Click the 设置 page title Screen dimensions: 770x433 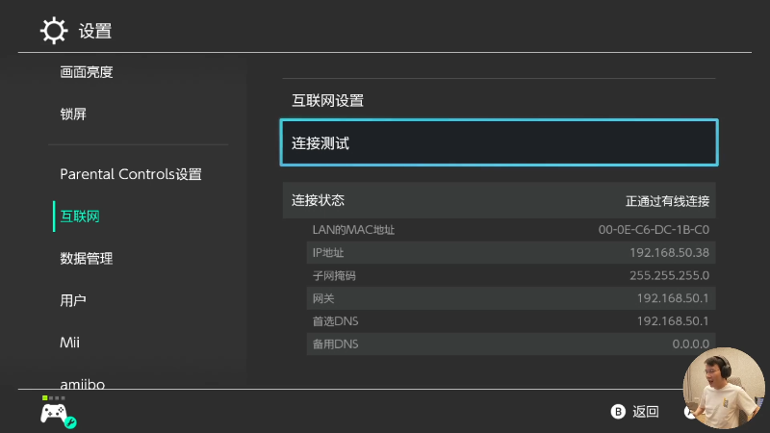click(x=95, y=31)
